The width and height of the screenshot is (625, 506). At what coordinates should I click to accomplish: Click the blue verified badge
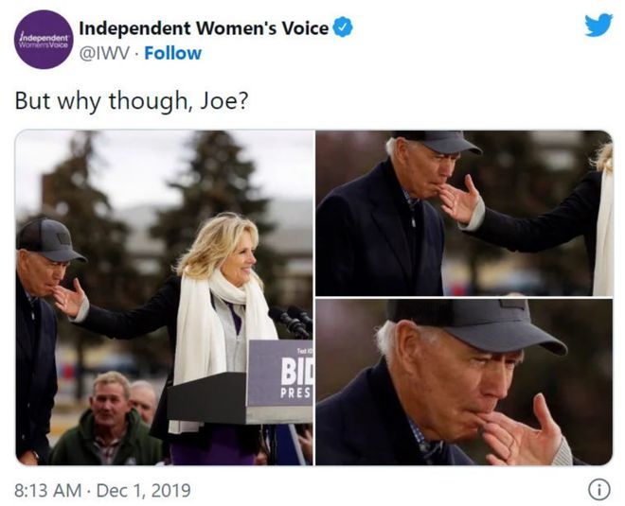pos(343,28)
